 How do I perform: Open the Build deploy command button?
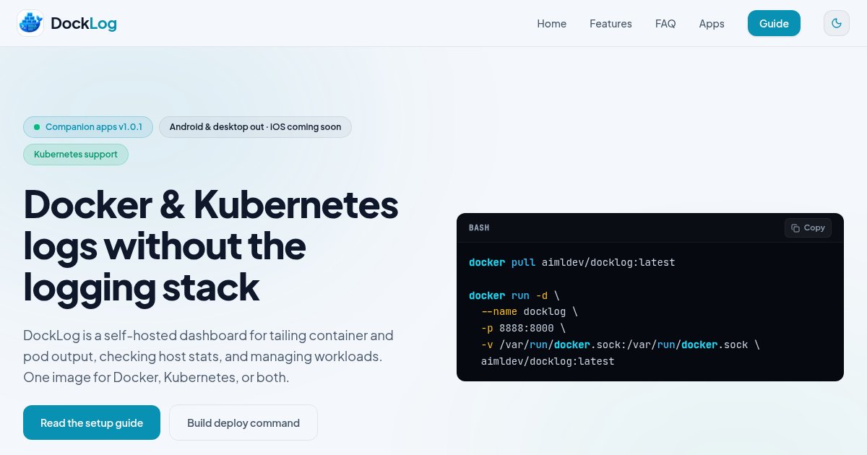[243, 422]
